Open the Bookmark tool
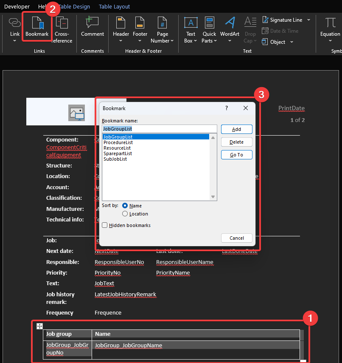Screen dimensions: 342x363 point(37,27)
